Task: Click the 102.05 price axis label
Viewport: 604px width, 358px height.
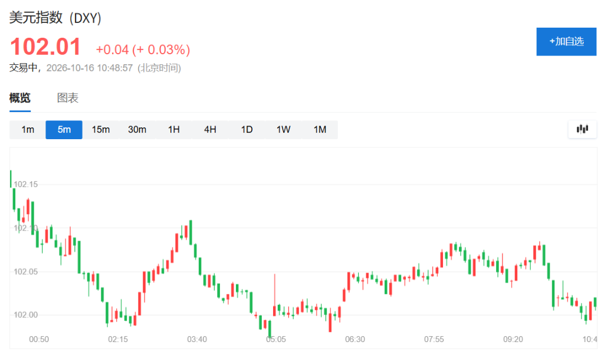Action: tap(26, 272)
